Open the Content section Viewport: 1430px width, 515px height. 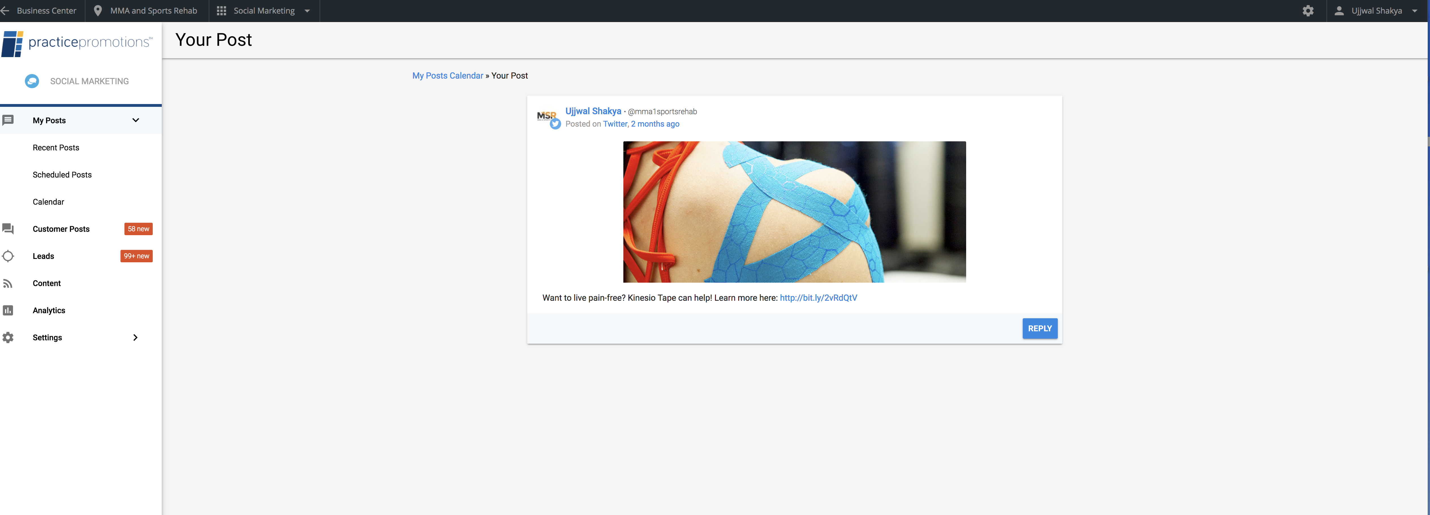(47, 283)
